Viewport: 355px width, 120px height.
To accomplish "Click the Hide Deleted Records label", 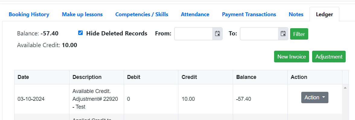I will tap(117, 33).
